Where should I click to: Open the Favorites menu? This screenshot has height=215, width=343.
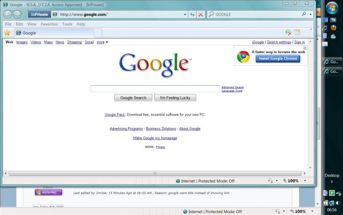coord(49,24)
